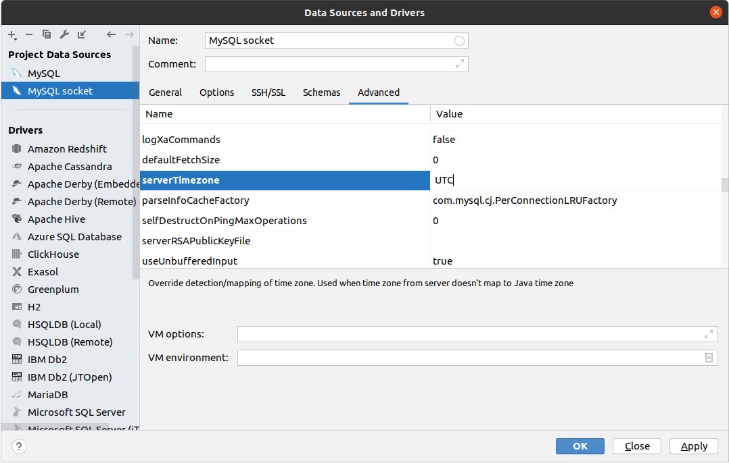Expand the VM options field

coord(708,333)
